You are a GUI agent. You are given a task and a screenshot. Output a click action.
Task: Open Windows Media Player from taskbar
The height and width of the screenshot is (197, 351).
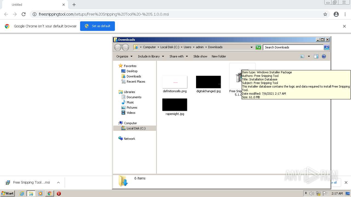(40, 193)
